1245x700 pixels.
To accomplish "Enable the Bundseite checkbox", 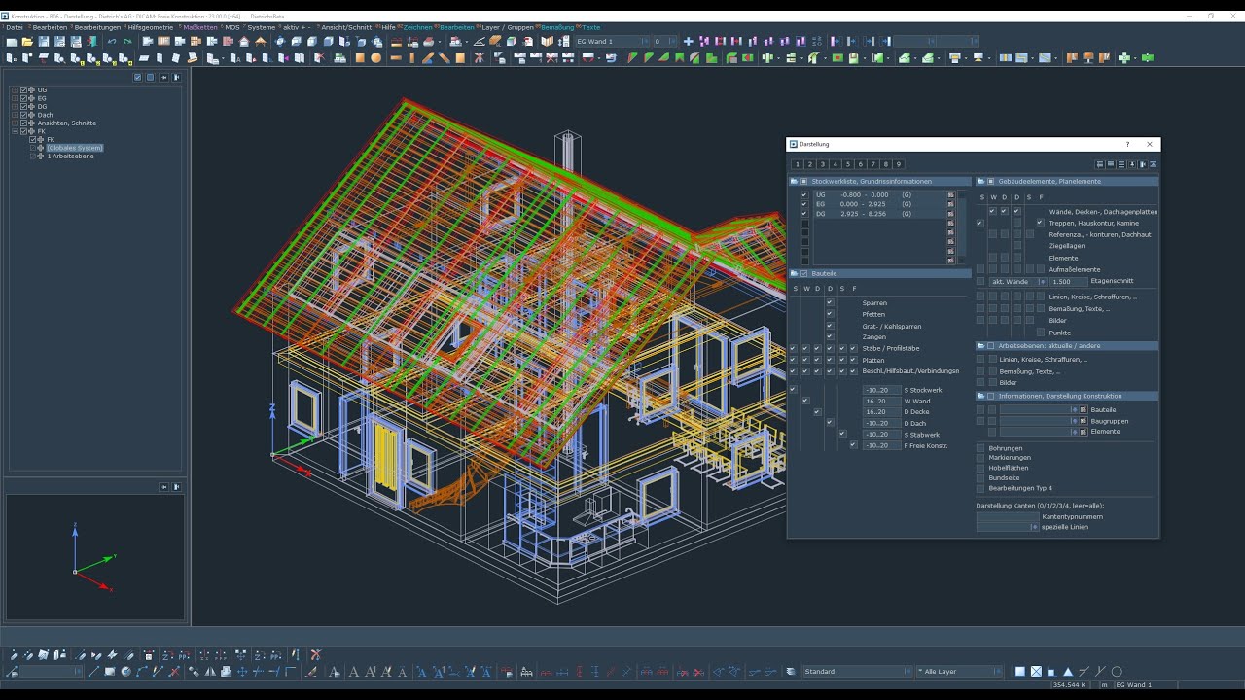I will point(980,477).
